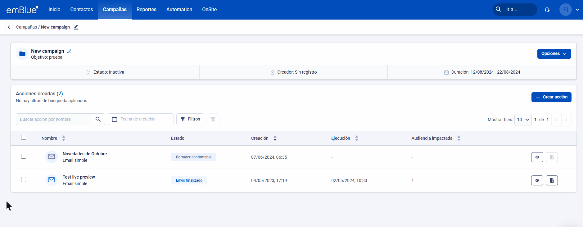Click the calendar icon in Fecha de creación

115,119
